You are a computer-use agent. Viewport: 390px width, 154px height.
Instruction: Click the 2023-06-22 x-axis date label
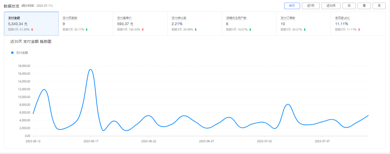[149, 141]
